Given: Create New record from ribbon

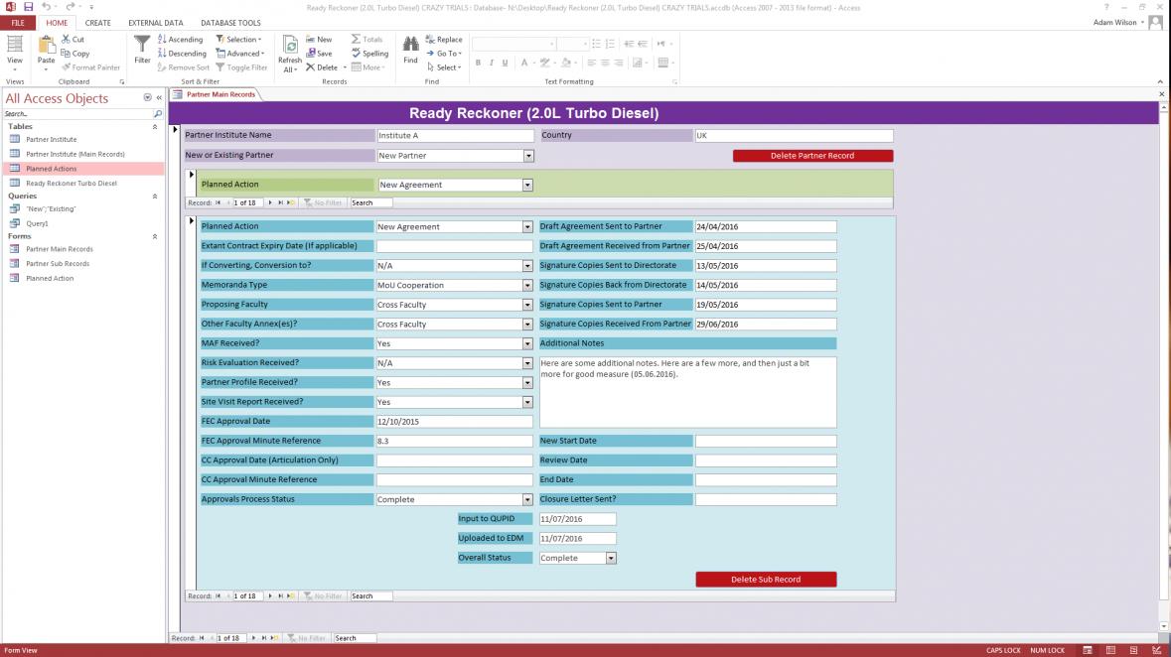Looking at the screenshot, I should pos(319,39).
